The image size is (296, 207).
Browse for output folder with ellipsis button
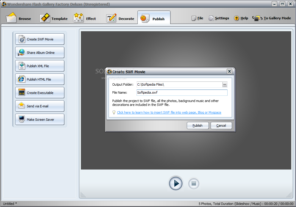pyautogui.click(x=225, y=84)
